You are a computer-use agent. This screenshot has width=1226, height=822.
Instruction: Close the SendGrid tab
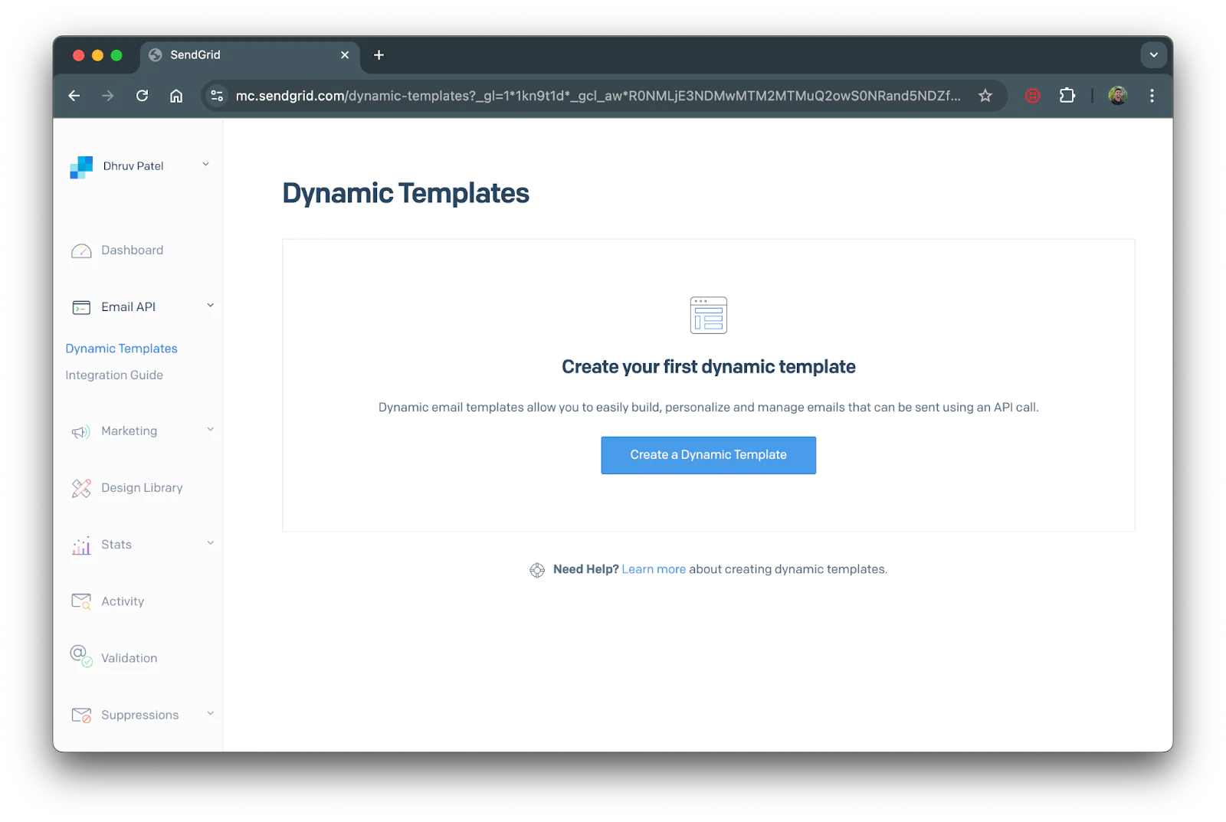click(x=345, y=55)
